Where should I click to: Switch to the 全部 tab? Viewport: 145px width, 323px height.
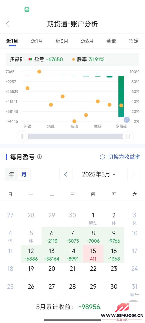point(111,41)
